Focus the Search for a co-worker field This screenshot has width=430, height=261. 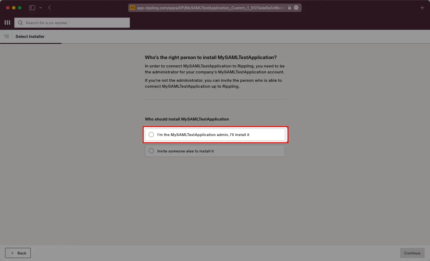point(72,23)
